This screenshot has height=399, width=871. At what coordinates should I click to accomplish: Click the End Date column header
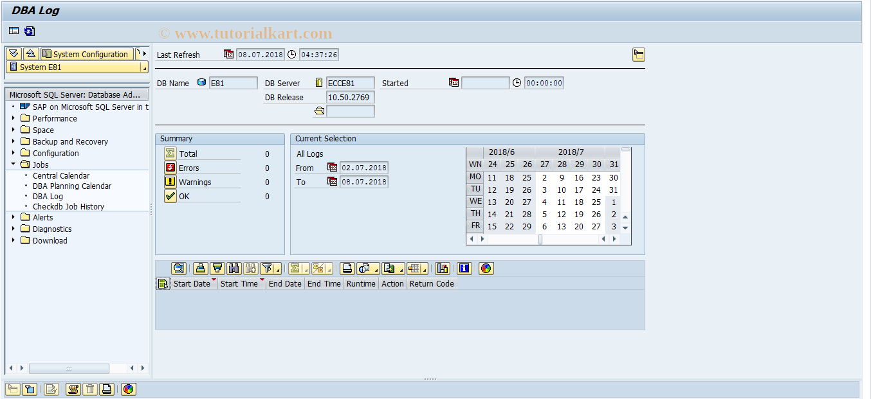pos(285,283)
